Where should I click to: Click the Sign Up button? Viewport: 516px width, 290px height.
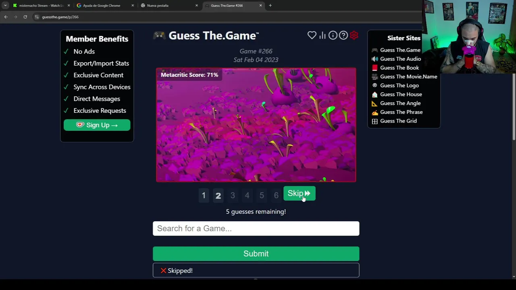pyautogui.click(x=97, y=125)
